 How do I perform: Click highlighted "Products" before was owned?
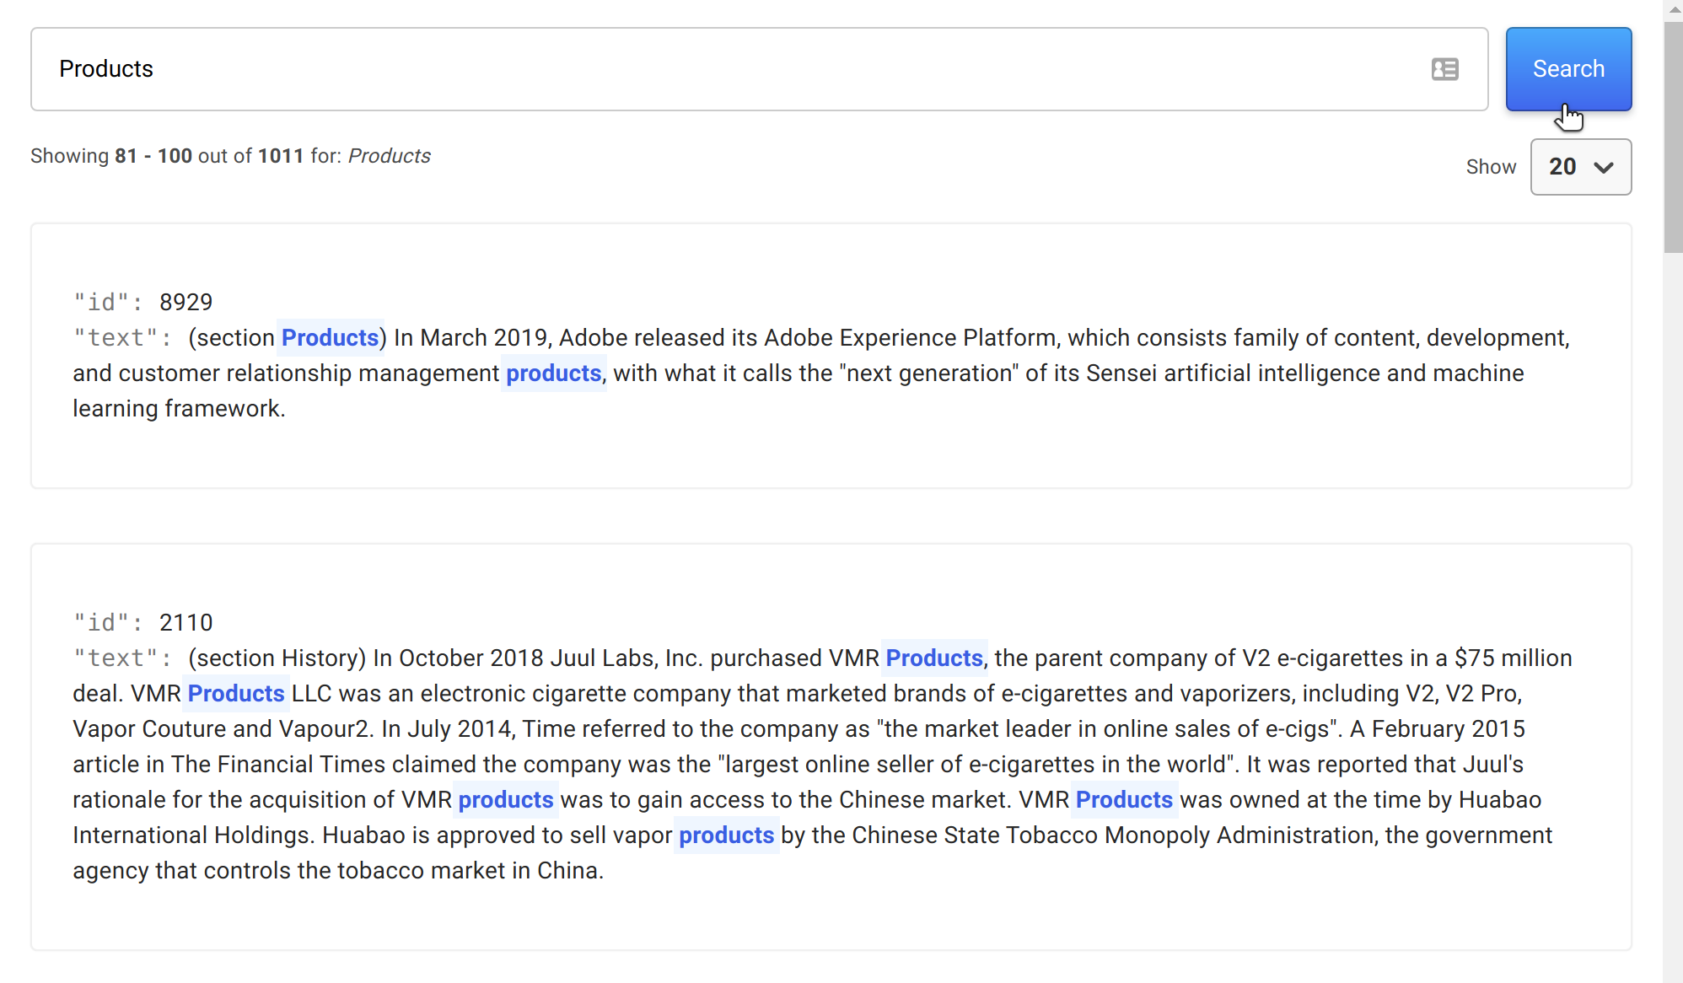coord(1123,800)
